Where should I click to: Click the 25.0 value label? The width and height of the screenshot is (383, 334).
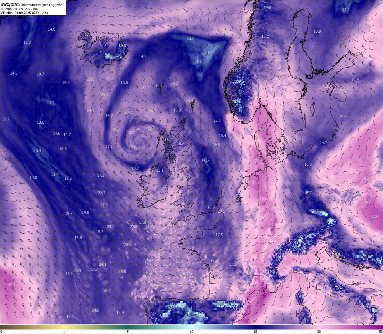[x=90, y=79]
